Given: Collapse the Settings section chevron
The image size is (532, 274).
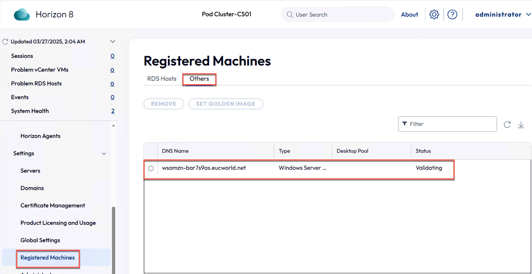Looking at the screenshot, I should click(104, 154).
